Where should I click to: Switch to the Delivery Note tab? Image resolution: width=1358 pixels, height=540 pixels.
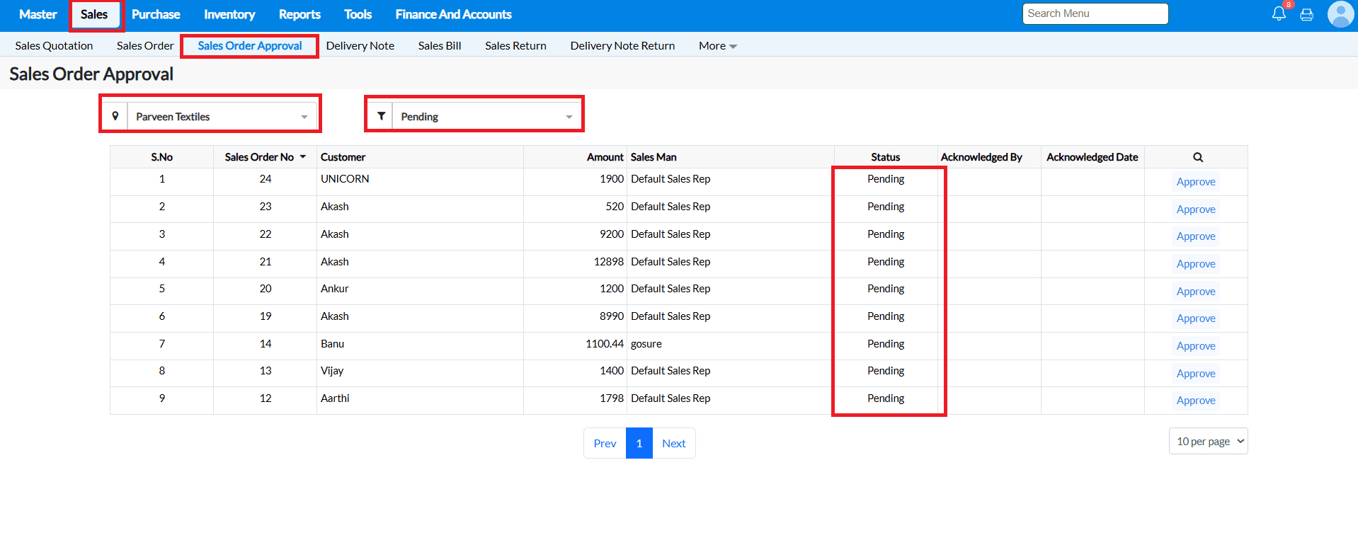(360, 46)
